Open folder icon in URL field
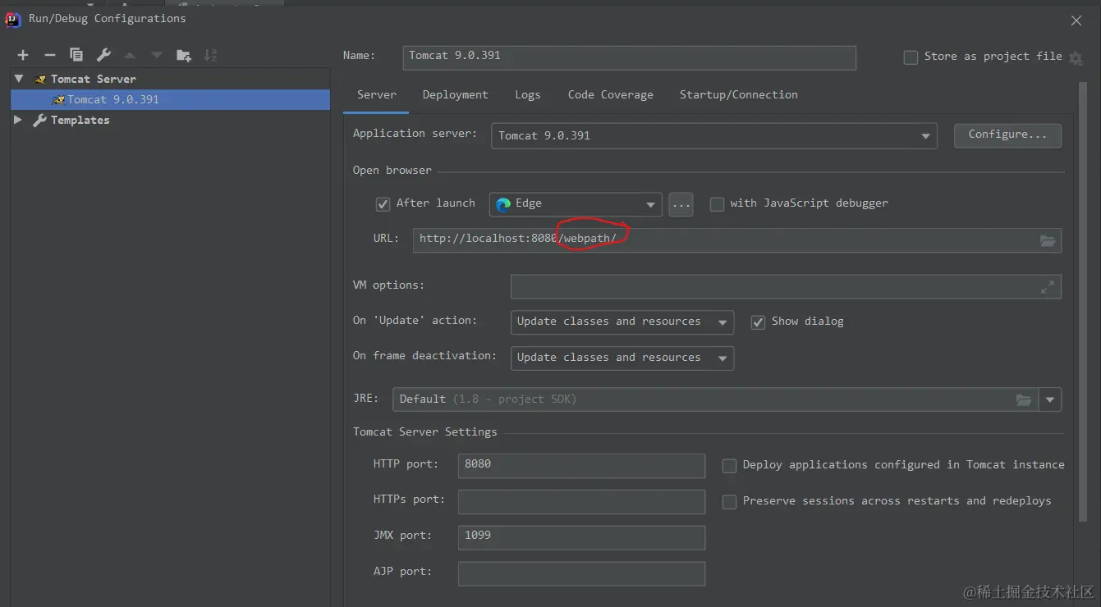The height and width of the screenshot is (607, 1101). (1048, 240)
